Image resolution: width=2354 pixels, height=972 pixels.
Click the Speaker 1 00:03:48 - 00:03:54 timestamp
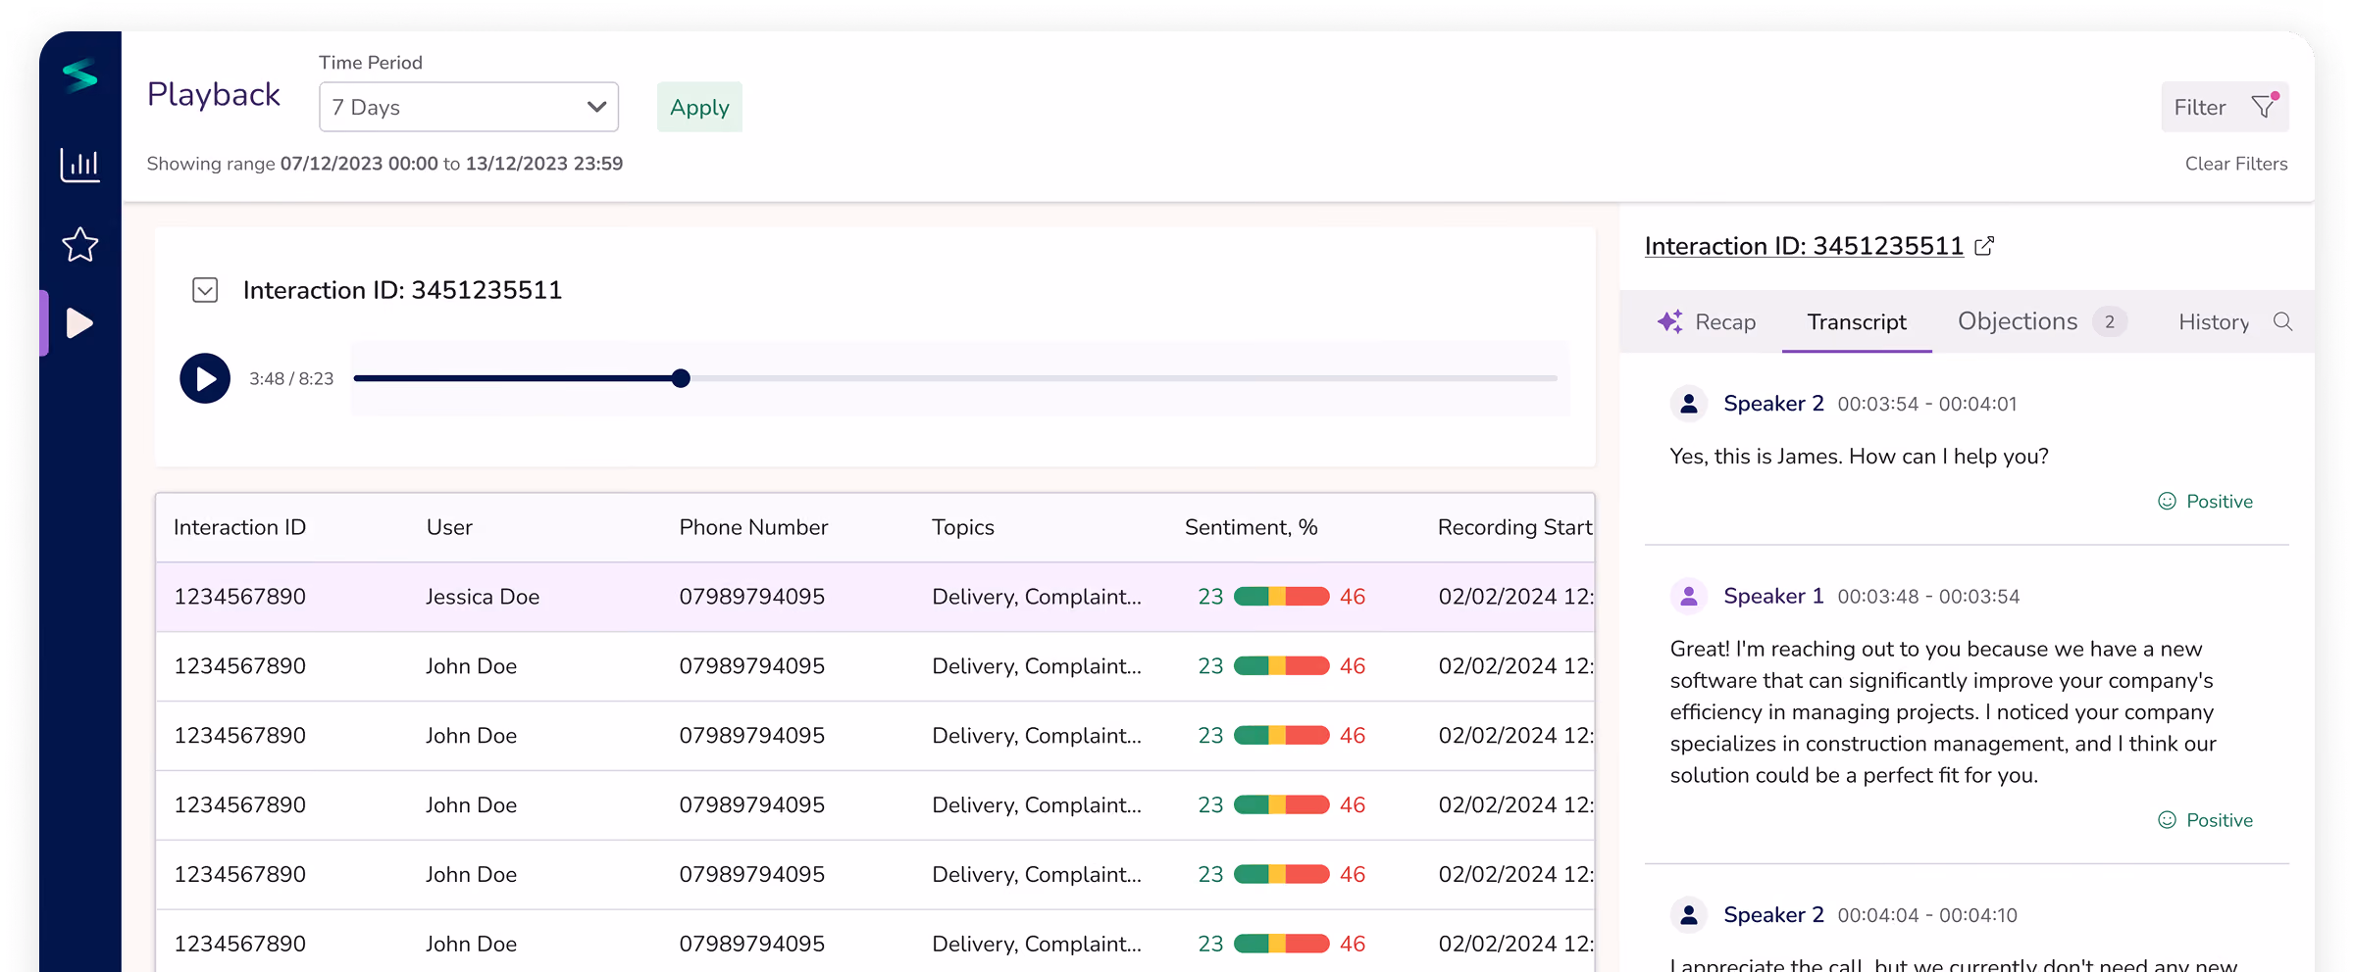point(1928,596)
